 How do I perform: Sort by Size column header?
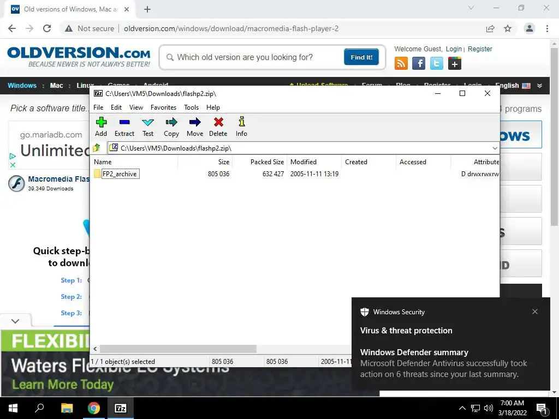click(x=205, y=161)
